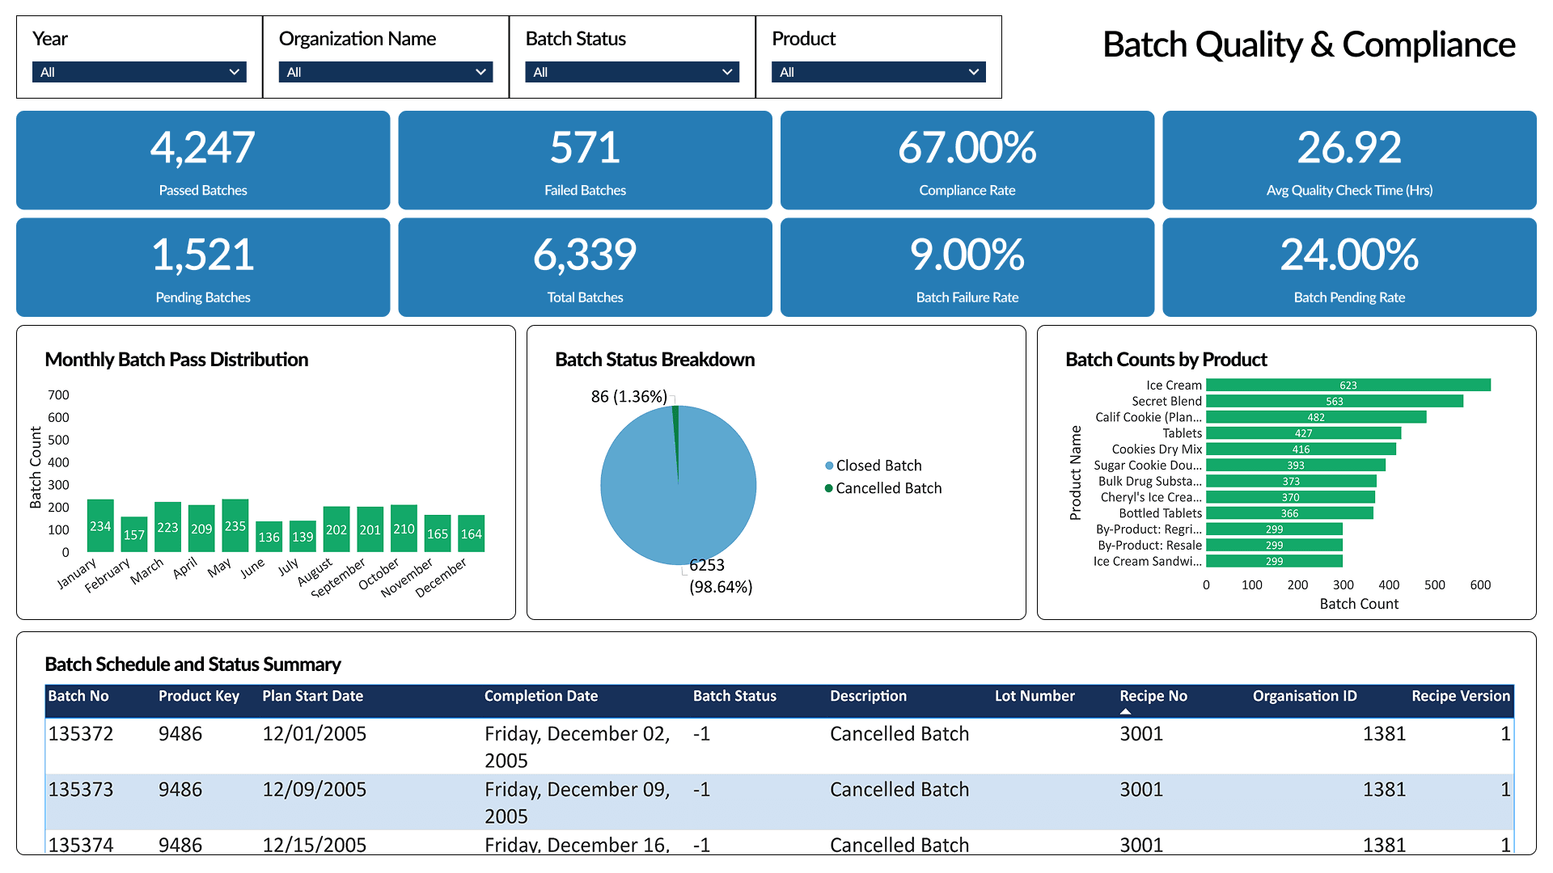This screenshot has width=1553, height=873.
Task: Sort table by Batch No header
Action: [78, 696]
